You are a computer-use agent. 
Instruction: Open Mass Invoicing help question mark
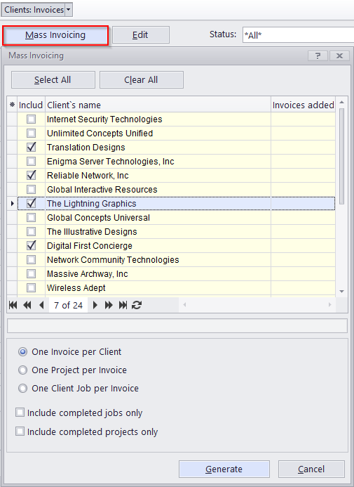tap(318, 56)
